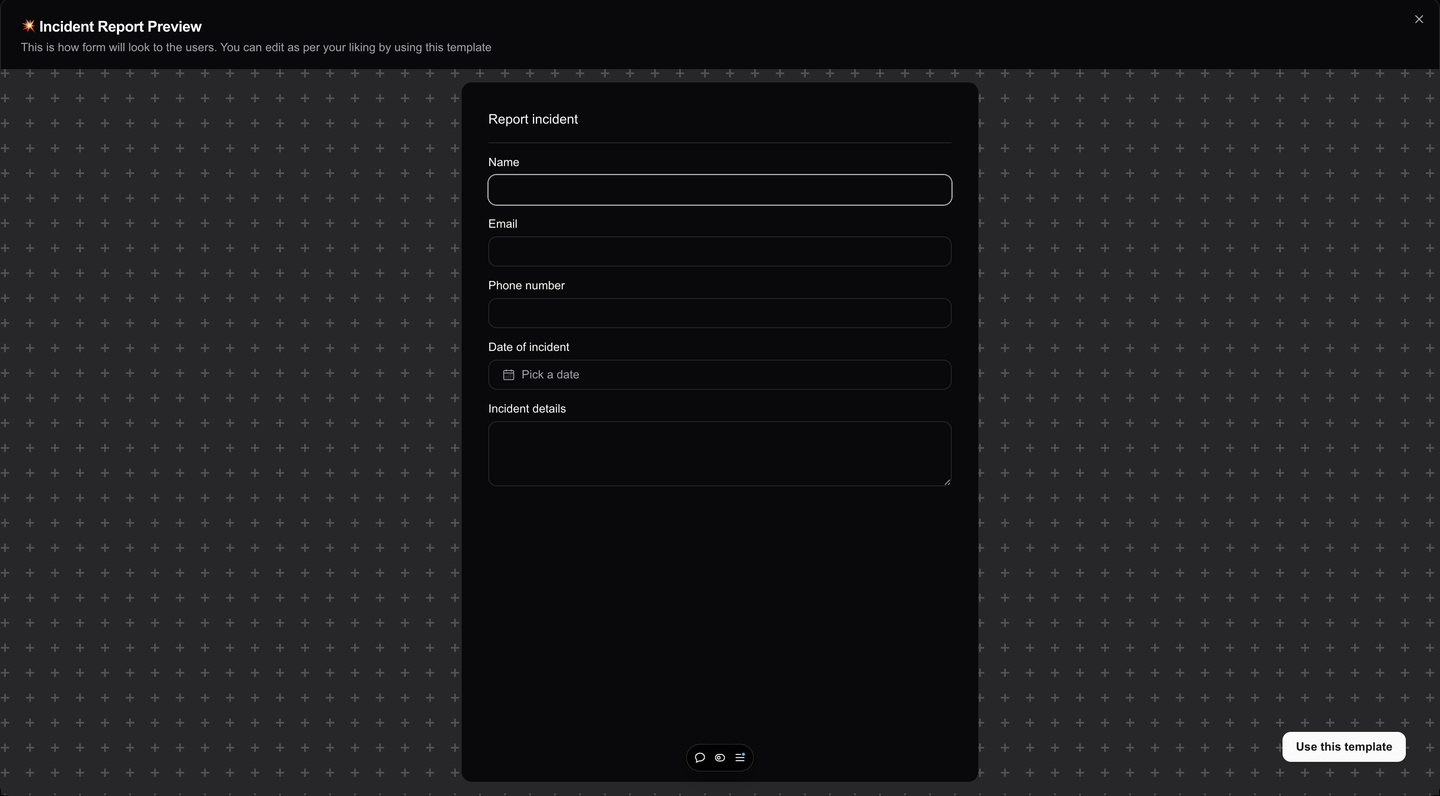This screenshot has width=1440, height=796.
Task: Click the calendar icon in date field
Action: click(508, 375)
